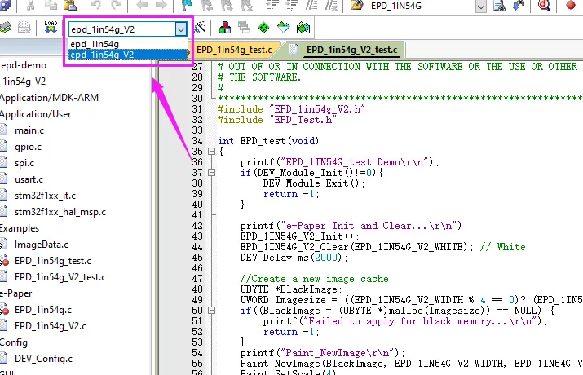Navigate backwards with left arrow icon
Viewport: 583px width, 375px height.
click(x=142, y=5)
